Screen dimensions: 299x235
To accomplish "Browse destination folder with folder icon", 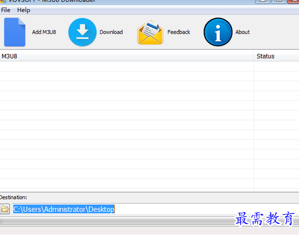I will click(5, 209).
